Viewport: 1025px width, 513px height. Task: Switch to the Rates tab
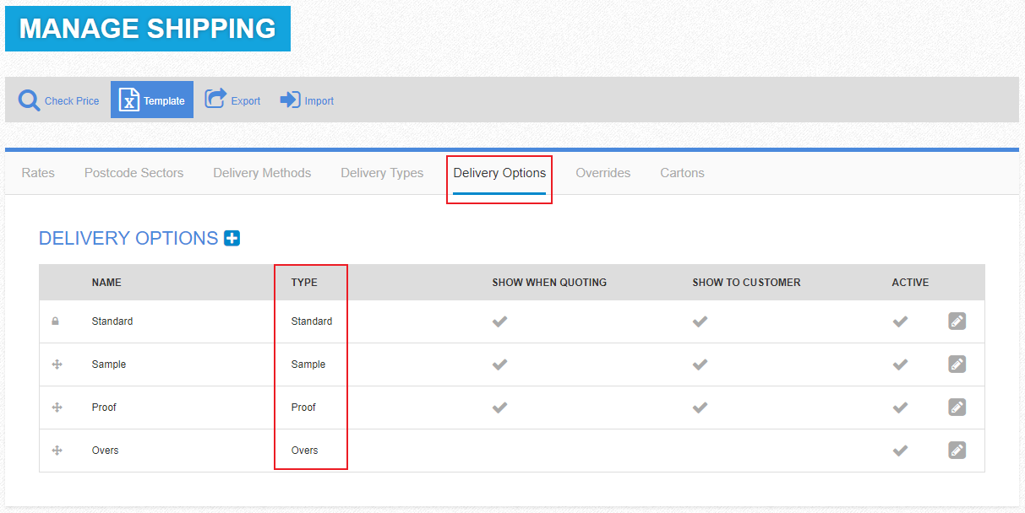[38, 173]
